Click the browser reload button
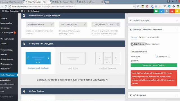180x101 pixels. (6, 6)
